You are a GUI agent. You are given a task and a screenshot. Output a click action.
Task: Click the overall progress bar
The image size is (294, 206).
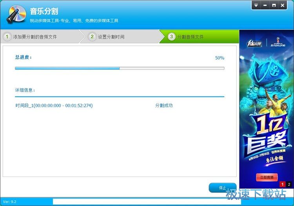click(x=120, y=68)
